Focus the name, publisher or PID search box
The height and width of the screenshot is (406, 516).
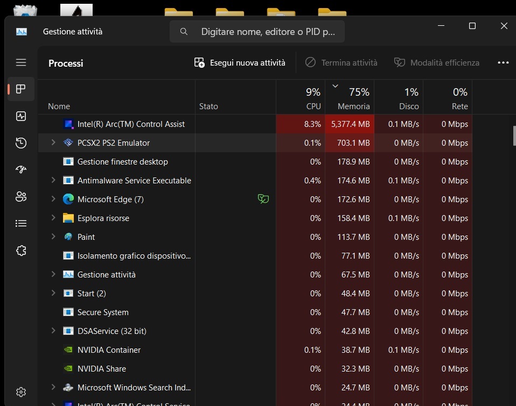257,32
